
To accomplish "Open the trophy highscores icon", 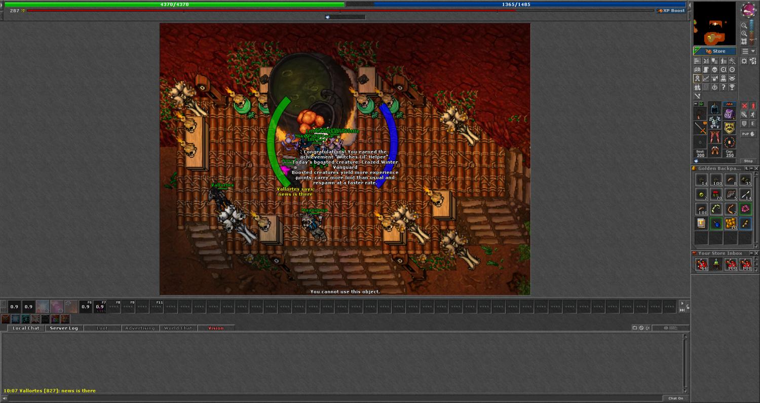I will point(732,87).
